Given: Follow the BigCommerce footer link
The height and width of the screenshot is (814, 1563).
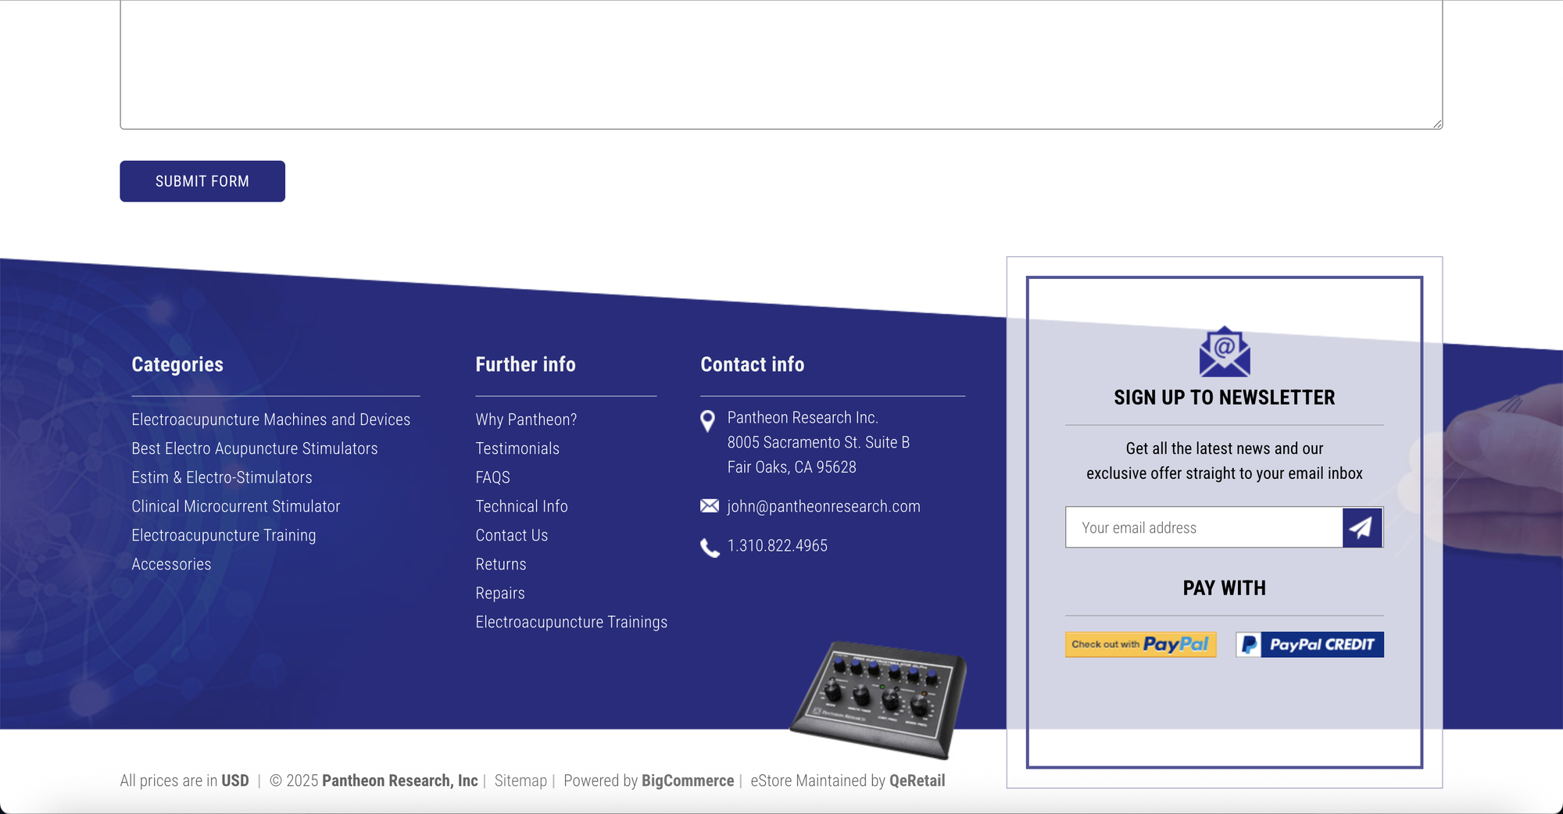Looking at the screenshot, I should coord(688,780).
